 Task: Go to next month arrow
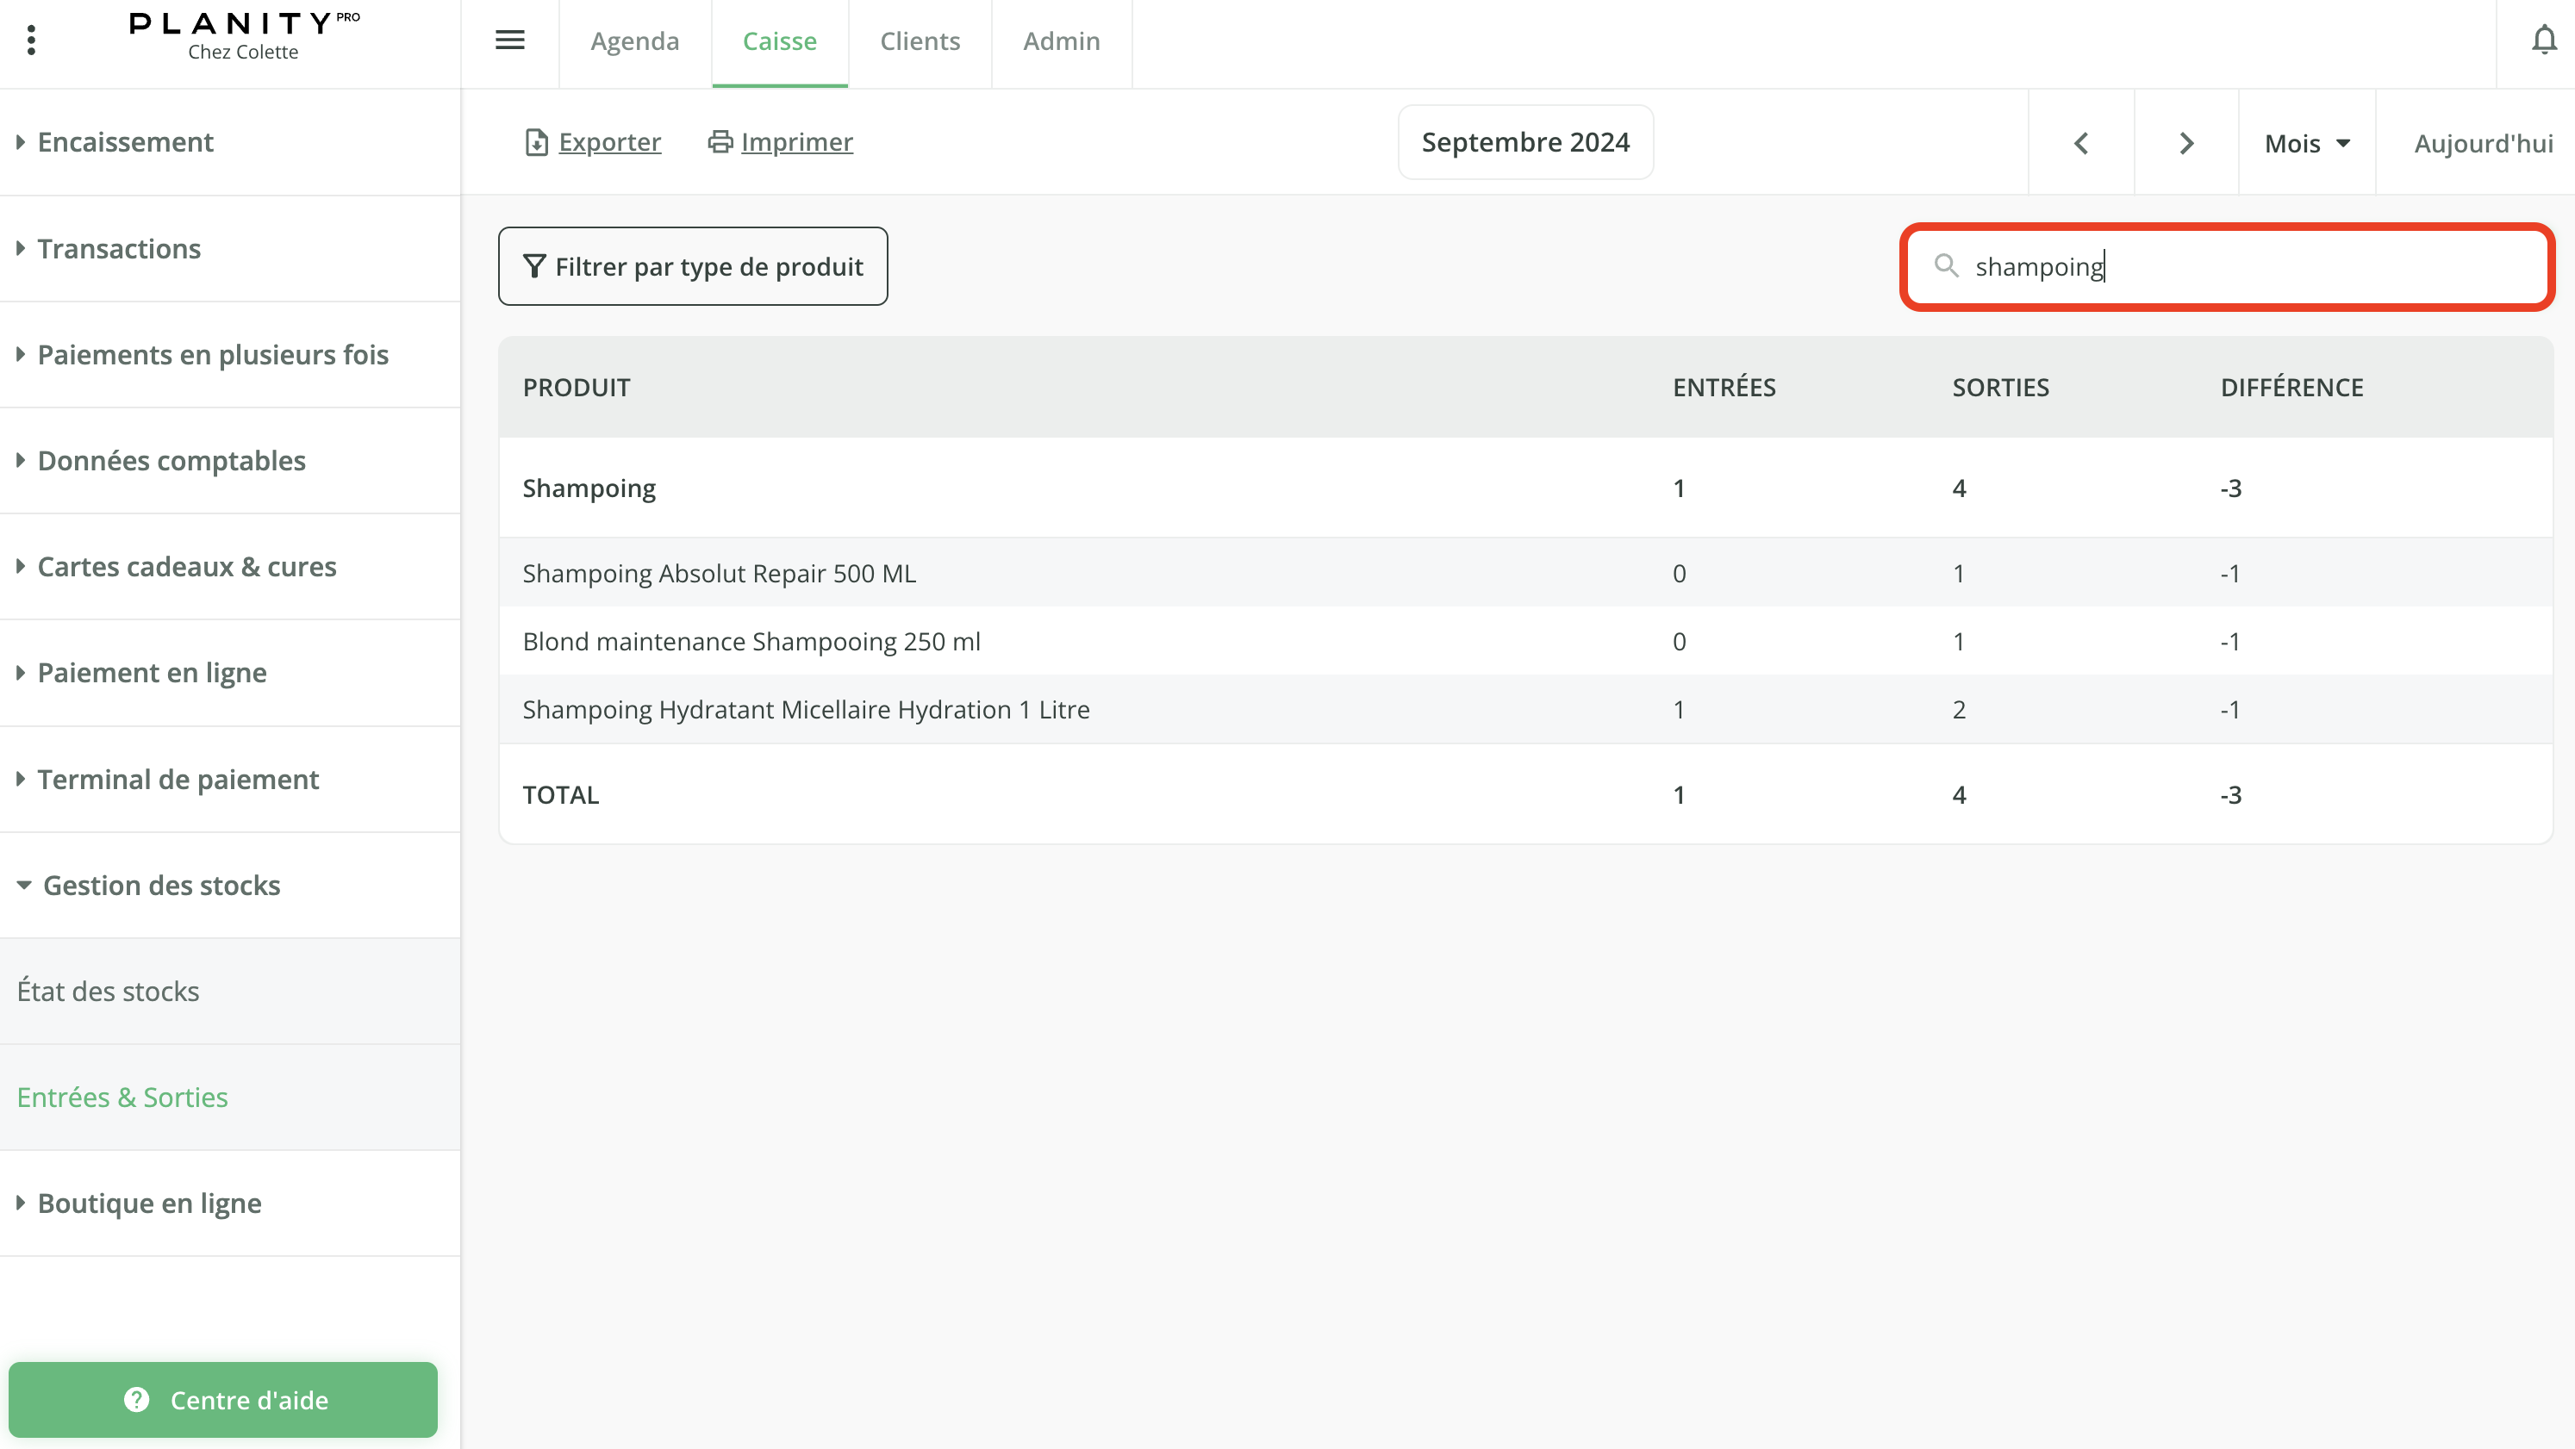click(2186, 143)
